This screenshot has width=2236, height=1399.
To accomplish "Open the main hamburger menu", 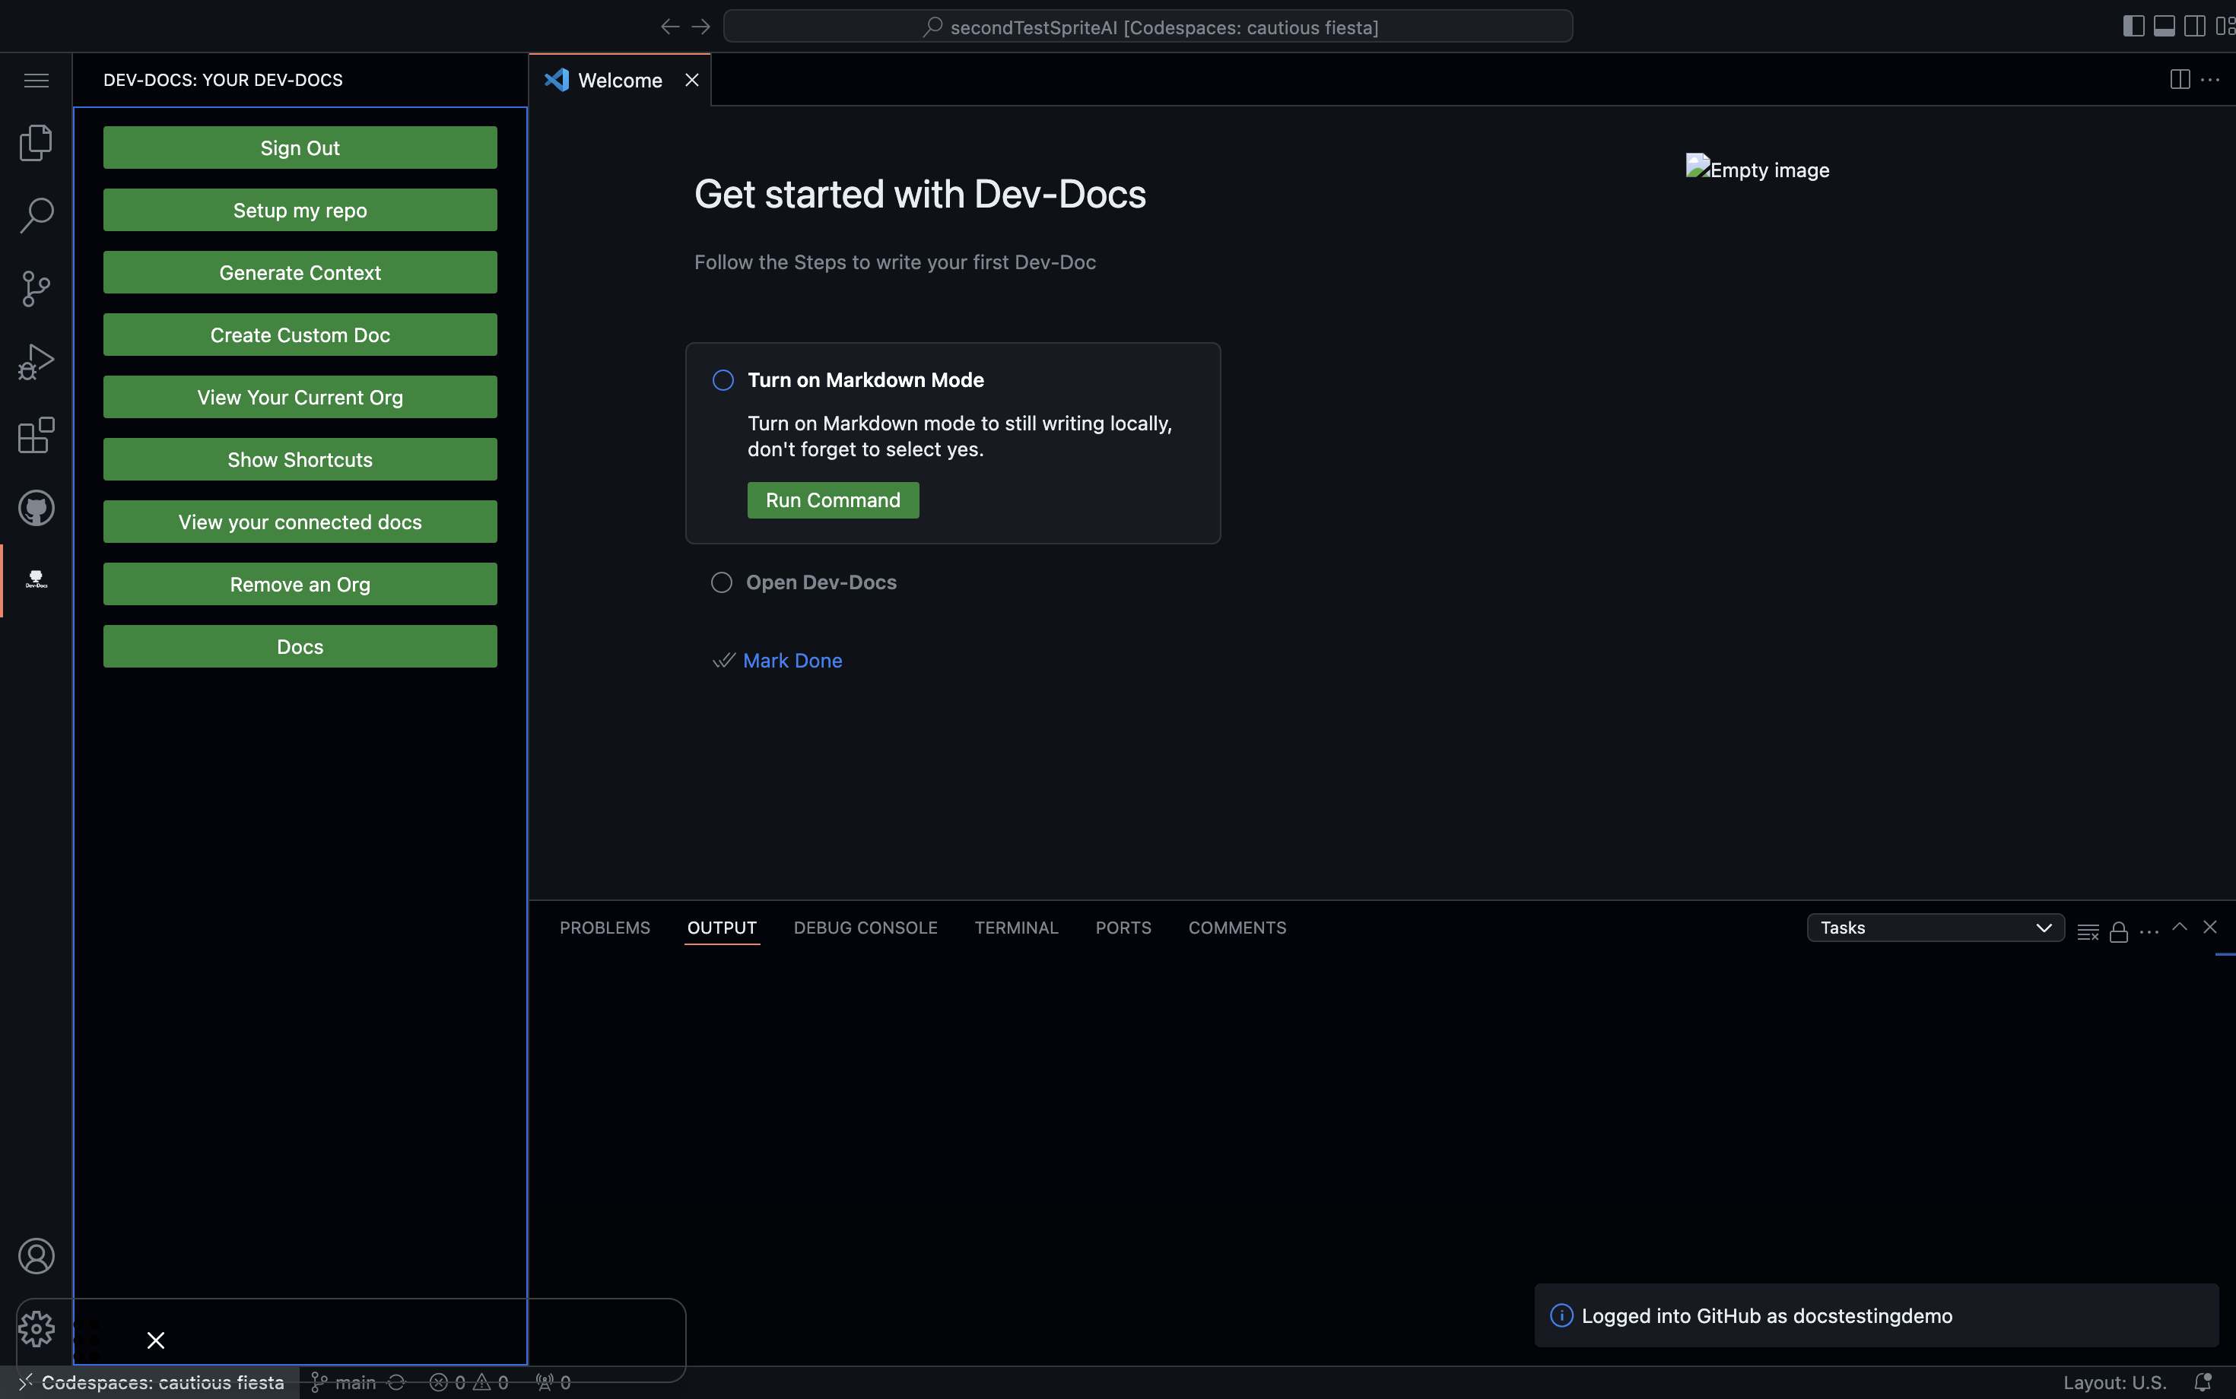I will pos(36,80).
